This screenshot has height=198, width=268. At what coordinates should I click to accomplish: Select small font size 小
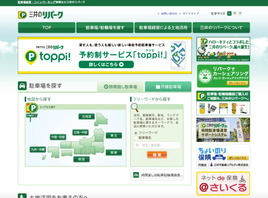[x=229, y=13]
